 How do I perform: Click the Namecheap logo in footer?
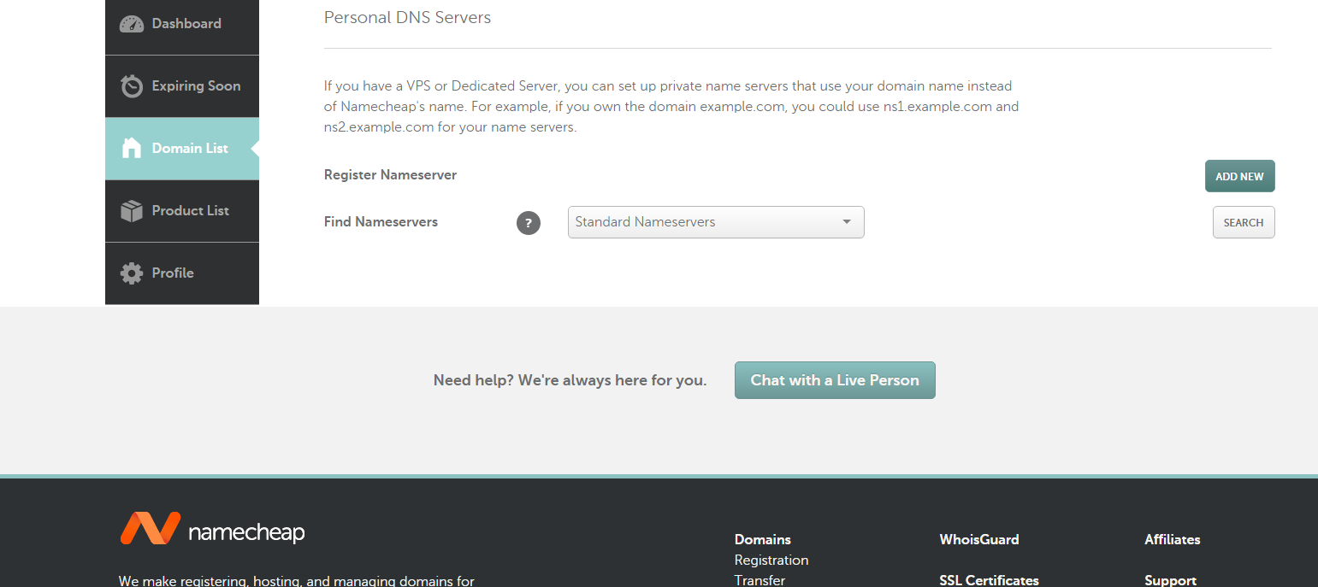[x=212, y=529]
